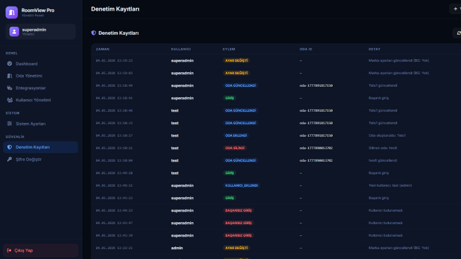Viewport: 461px width, 259px height.
Task: Click BAŞARISIZ GİRİŞ badge at 13:43:39
Action: 238,235
